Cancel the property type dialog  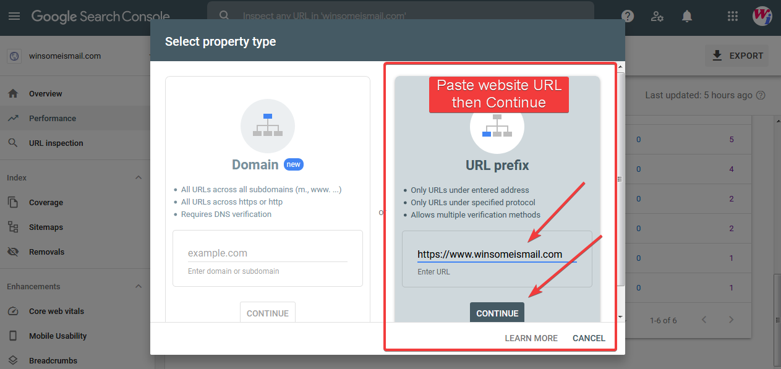(589, 338)
